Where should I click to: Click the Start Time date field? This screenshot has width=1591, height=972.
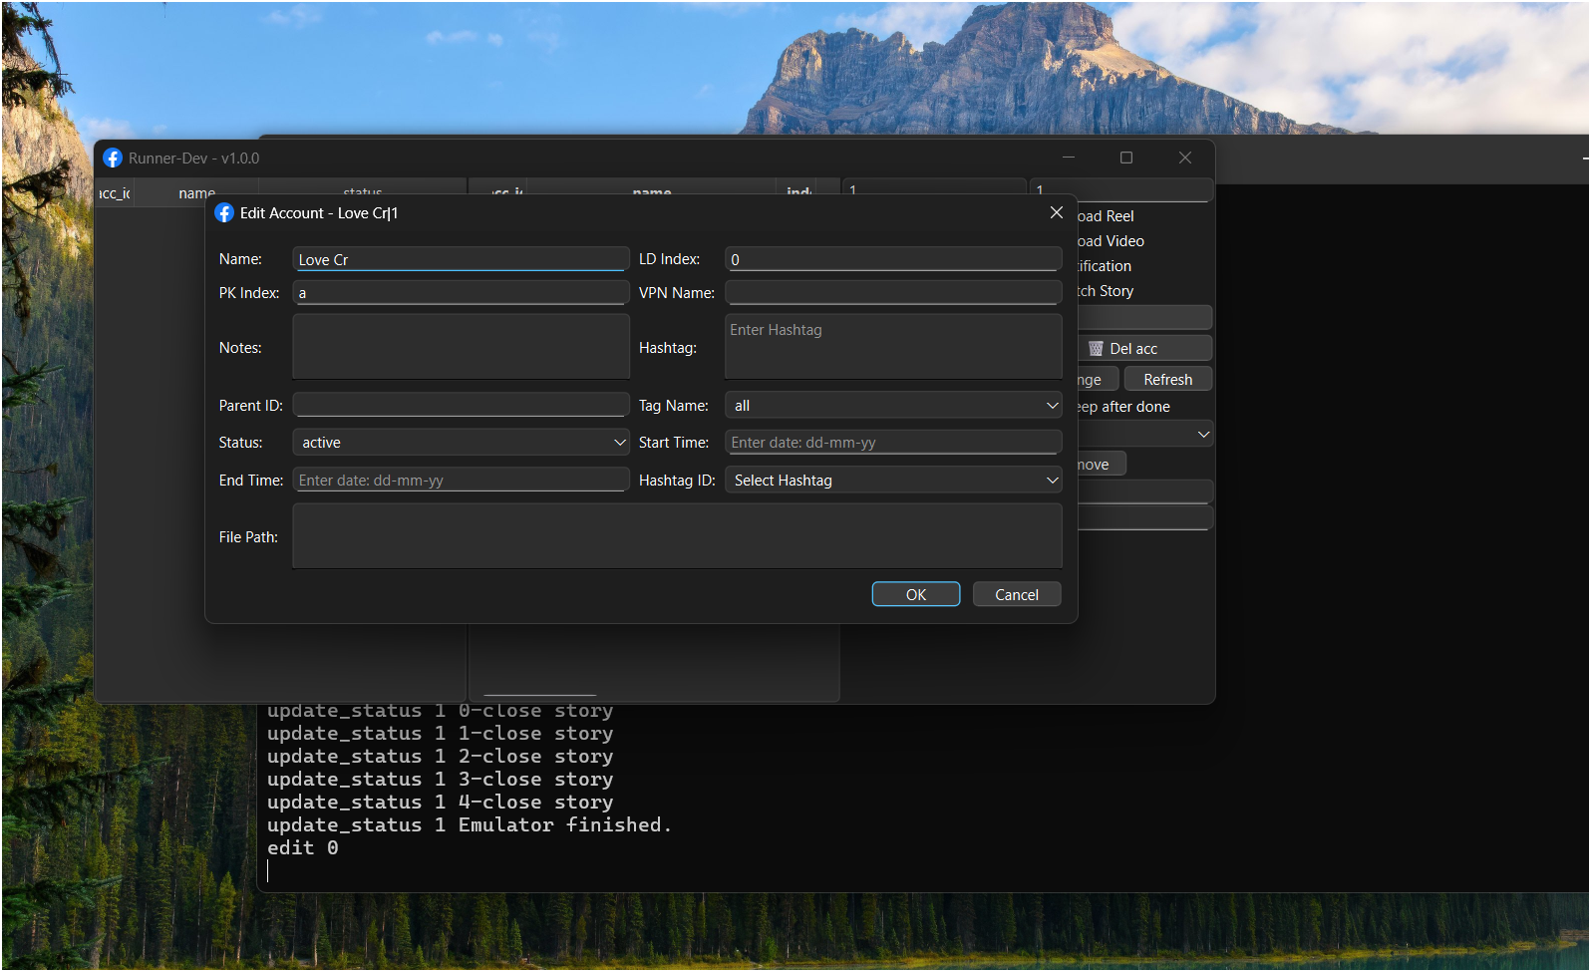click(x=893, y=443)
